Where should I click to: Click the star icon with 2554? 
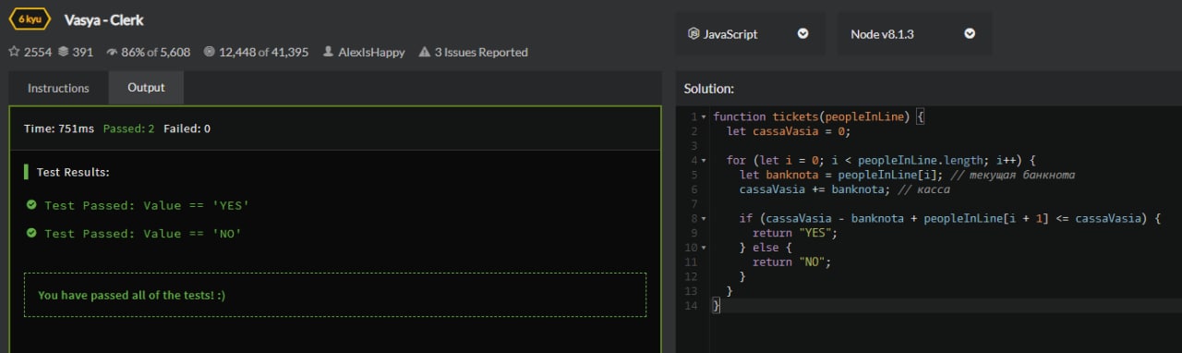pos(14,53)
